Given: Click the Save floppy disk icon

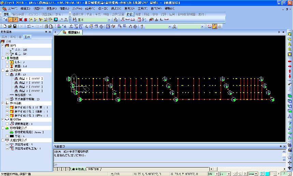Looking at the screenshot, I should pos(15,26).
